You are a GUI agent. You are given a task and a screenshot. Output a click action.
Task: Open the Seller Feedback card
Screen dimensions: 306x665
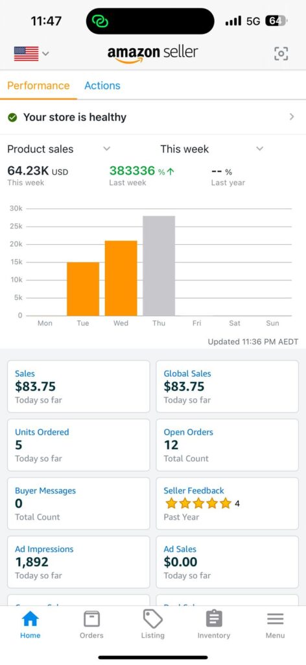tap(228, 503)
